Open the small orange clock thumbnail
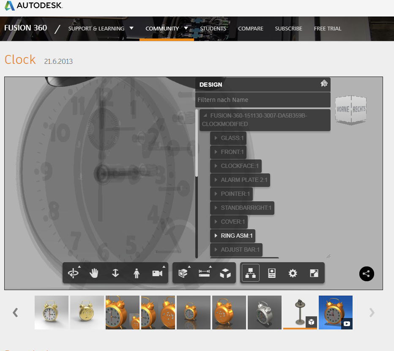394x351 pixels. [x=194, y=313]
